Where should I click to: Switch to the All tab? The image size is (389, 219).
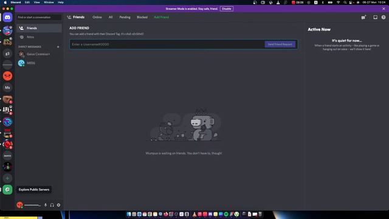point(111,17)
